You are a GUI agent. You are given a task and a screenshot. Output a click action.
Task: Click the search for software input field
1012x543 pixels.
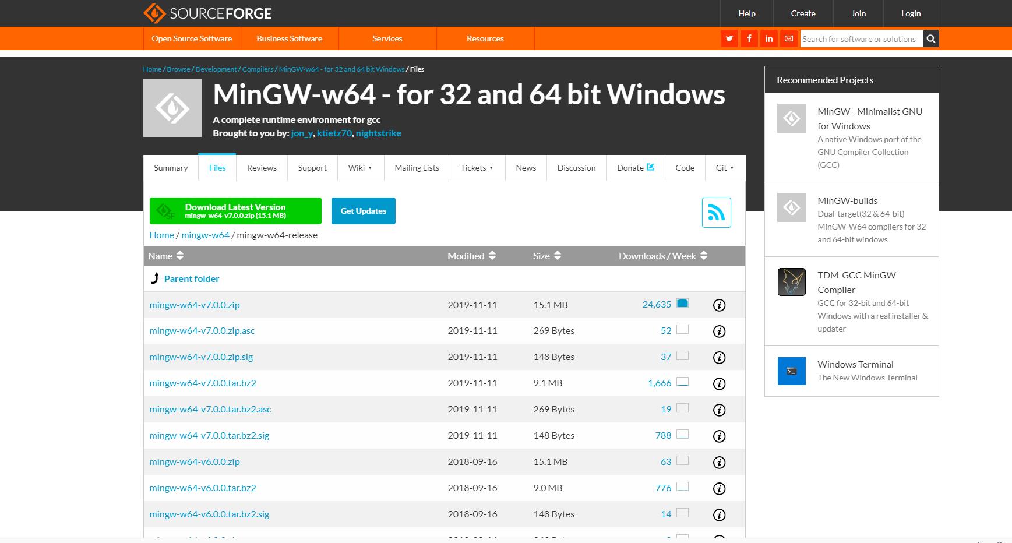coord(861,38)
